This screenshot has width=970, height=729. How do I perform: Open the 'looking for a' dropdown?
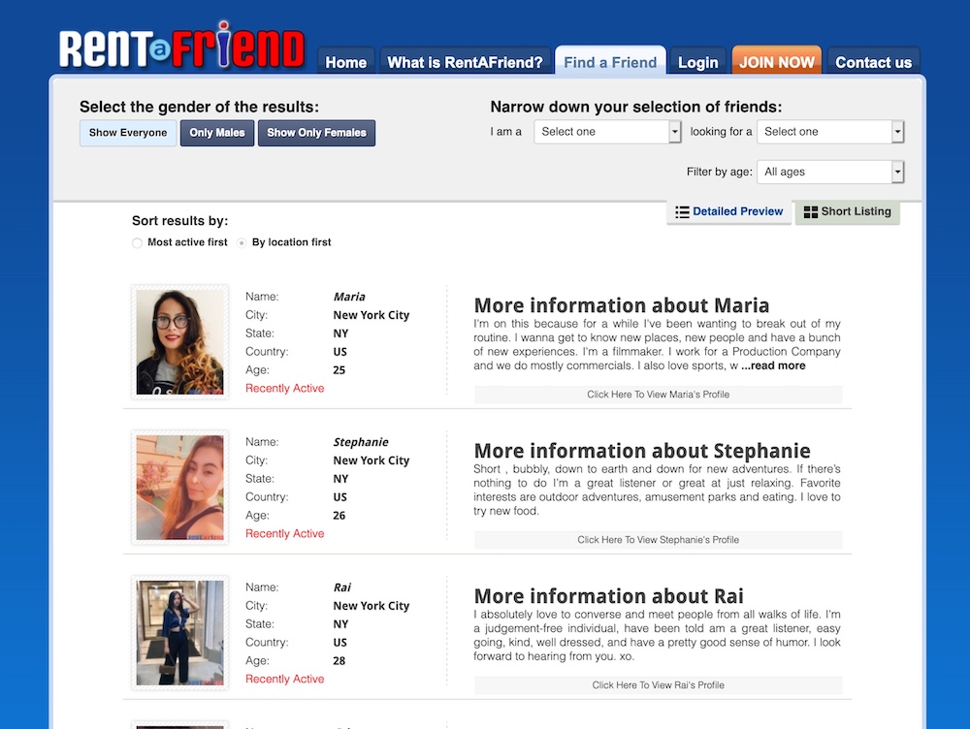(830, 131)
